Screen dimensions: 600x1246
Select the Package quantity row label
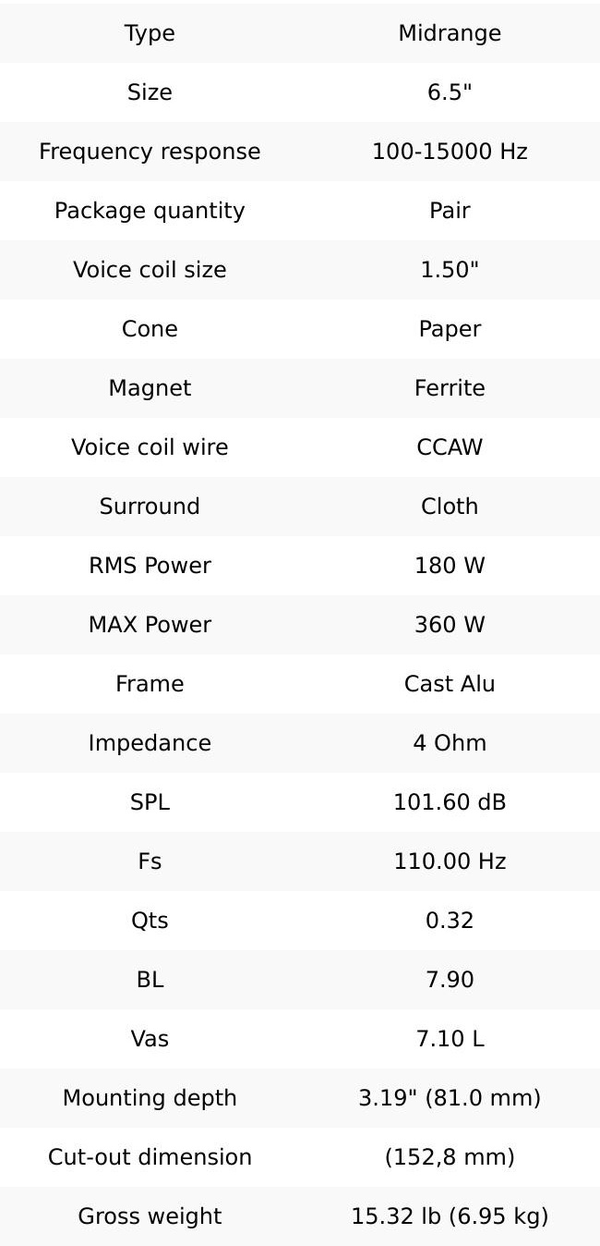coord(150,211)
